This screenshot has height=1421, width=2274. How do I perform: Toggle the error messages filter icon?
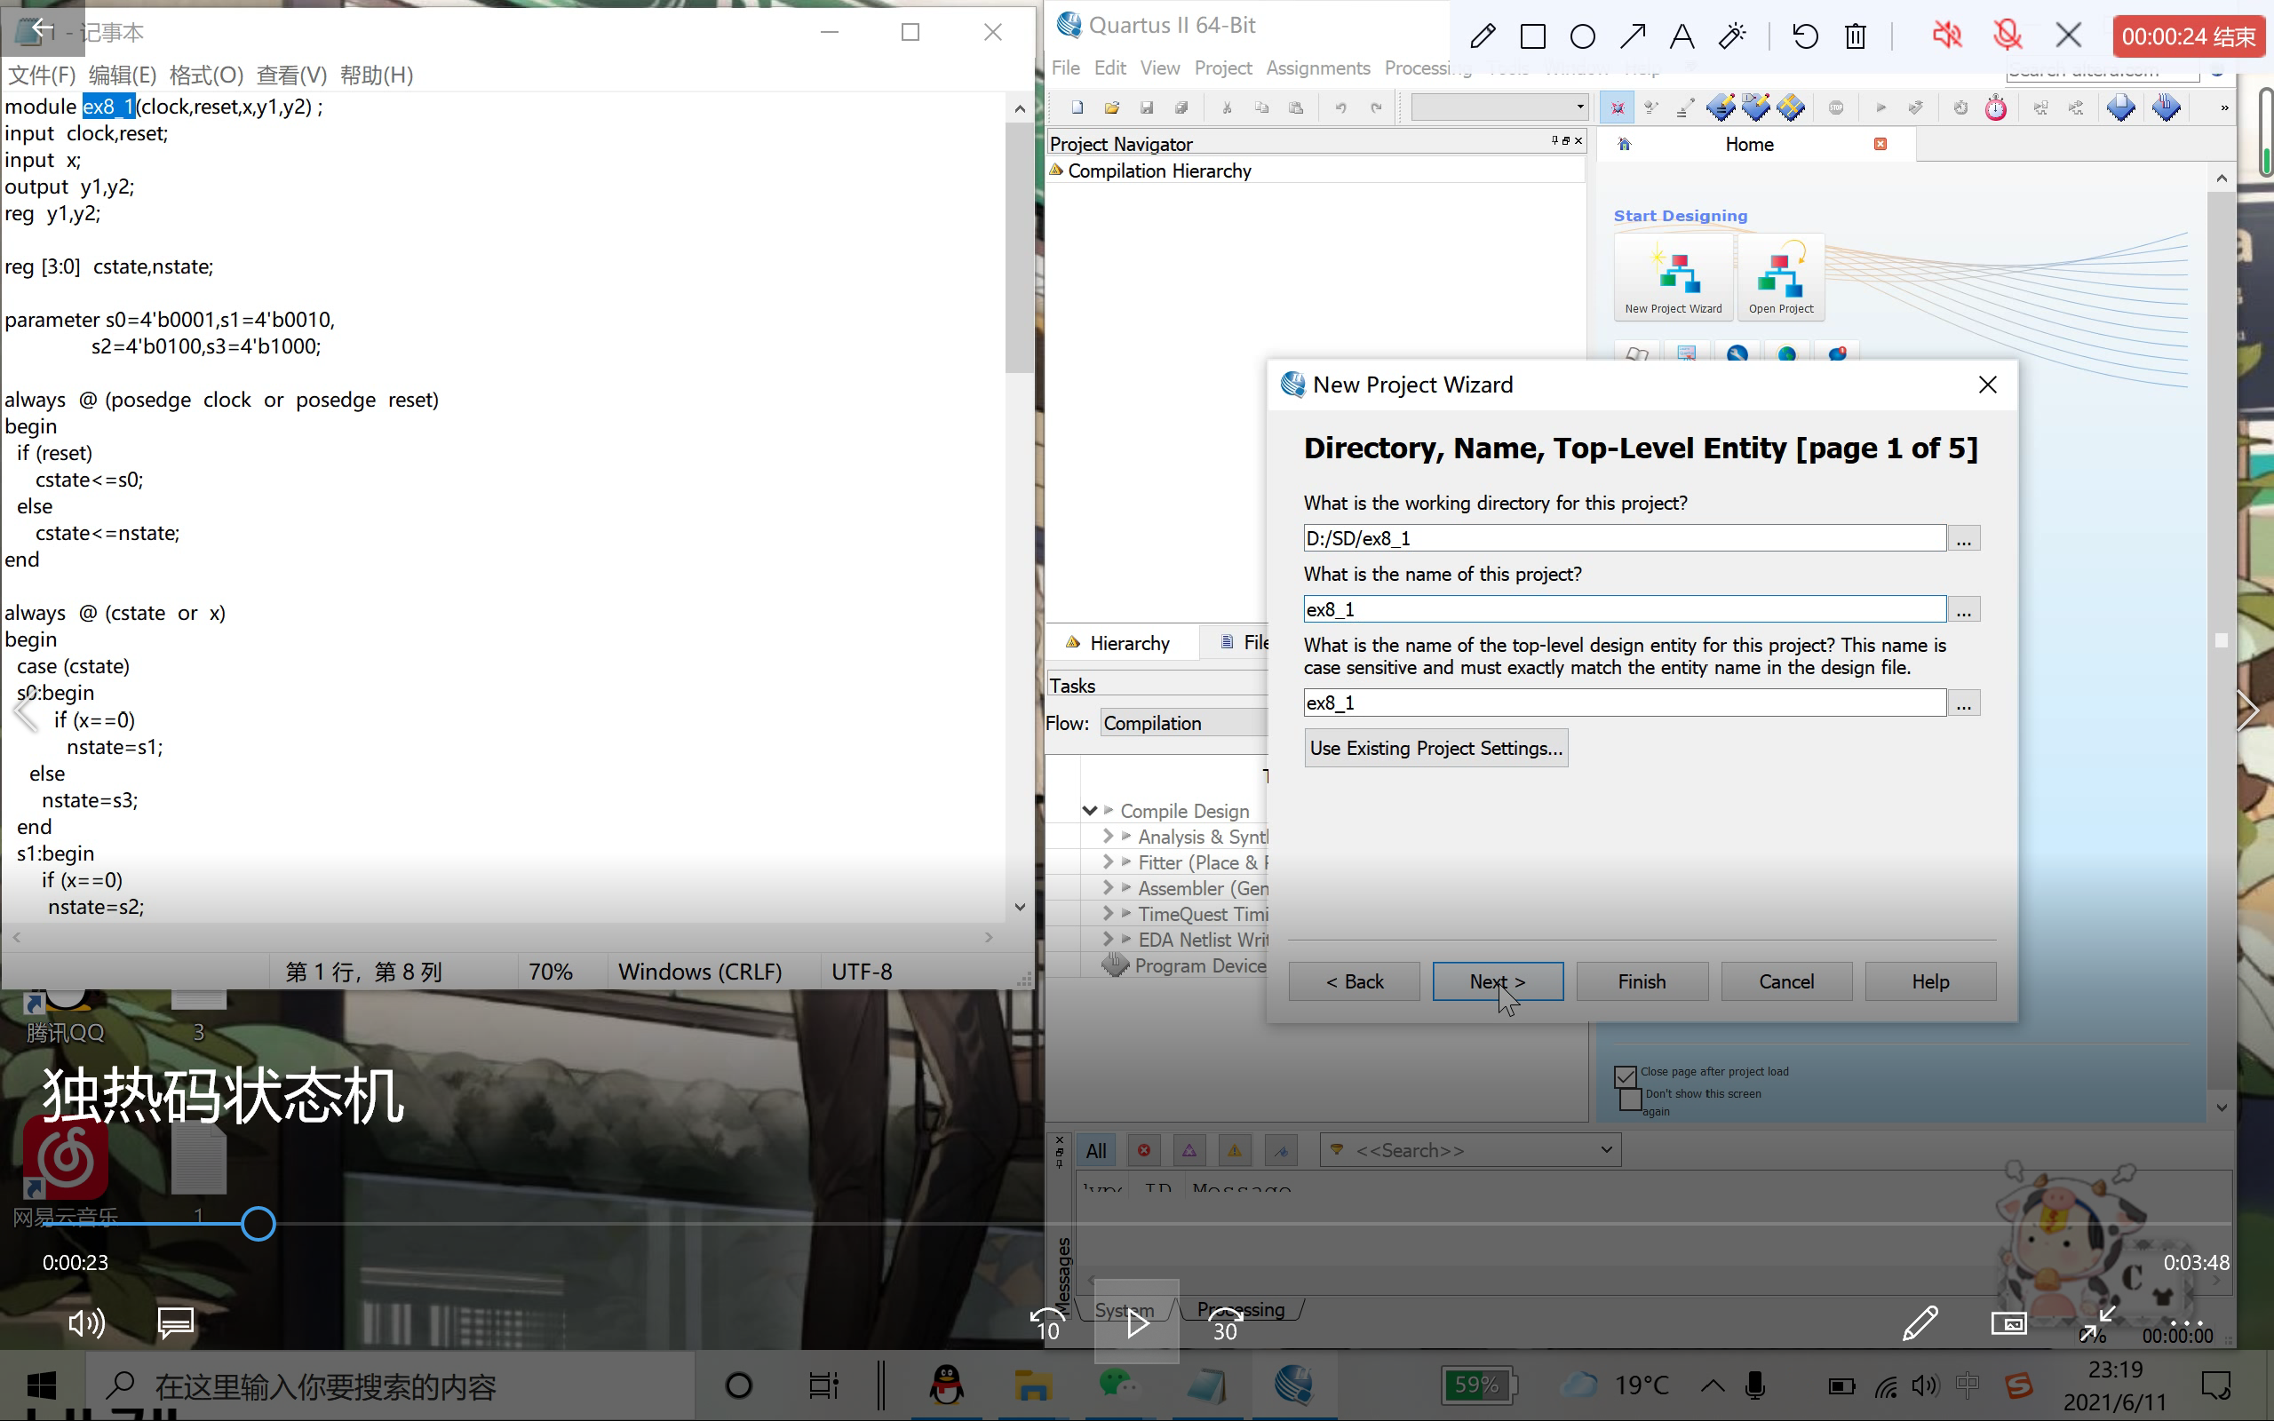[x=1143, y=1150]
